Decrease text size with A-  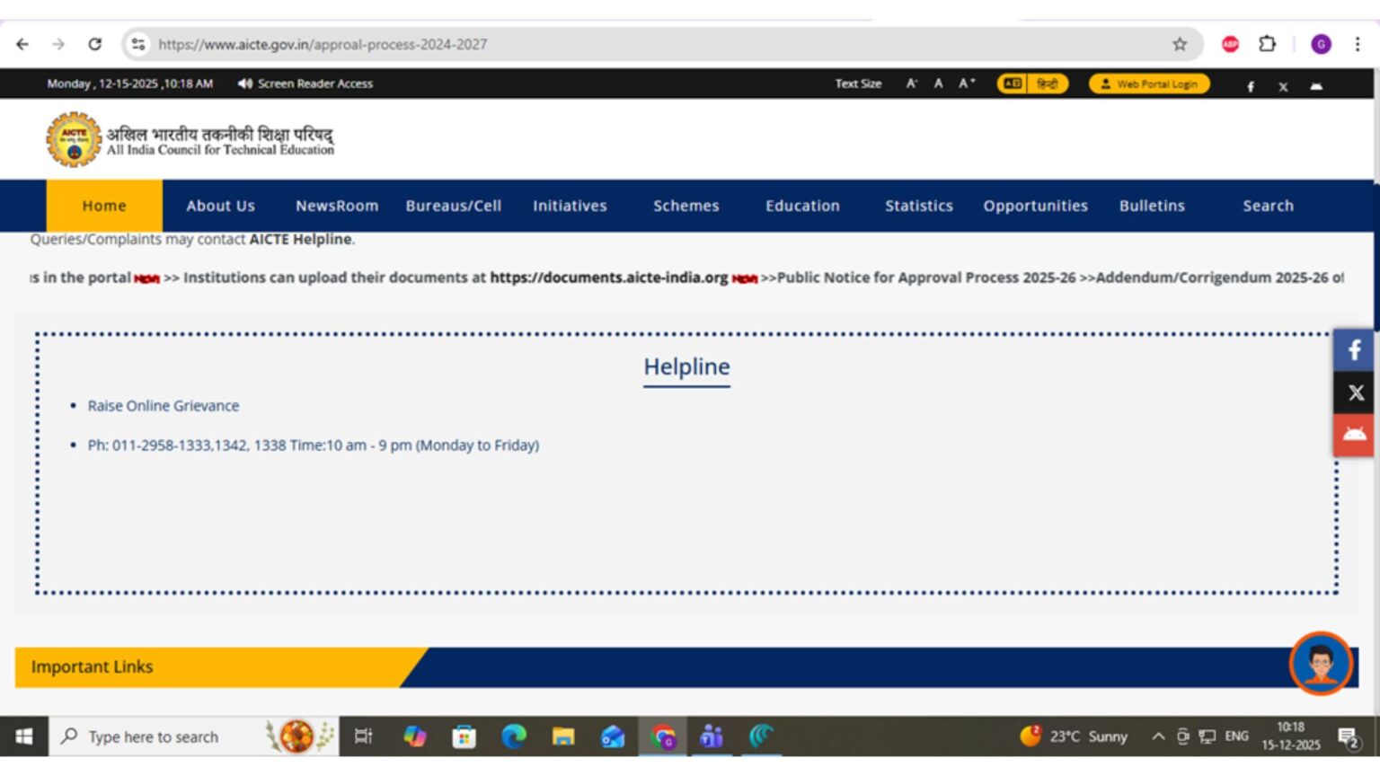(911, 84)
